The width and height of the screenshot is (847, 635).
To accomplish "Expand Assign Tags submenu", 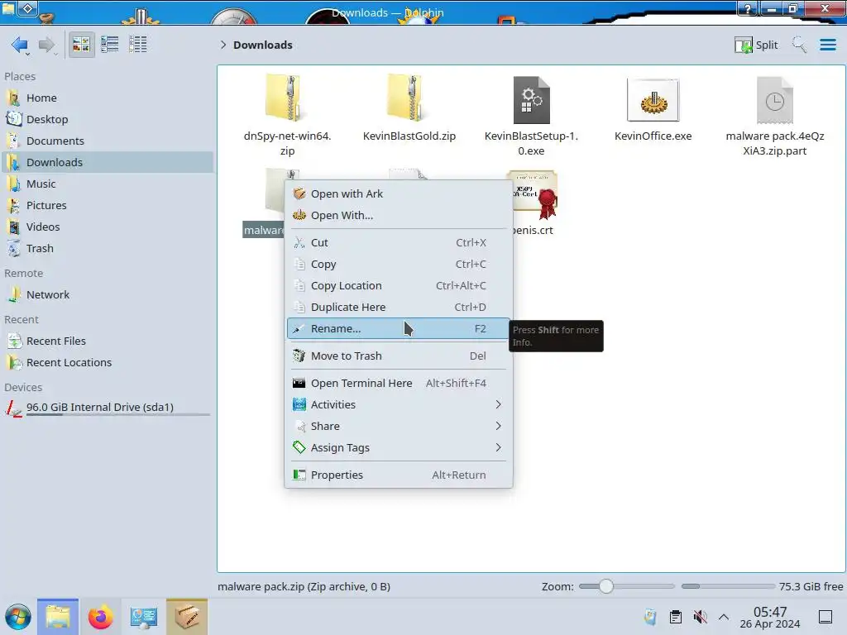I will tap(398, 448).
